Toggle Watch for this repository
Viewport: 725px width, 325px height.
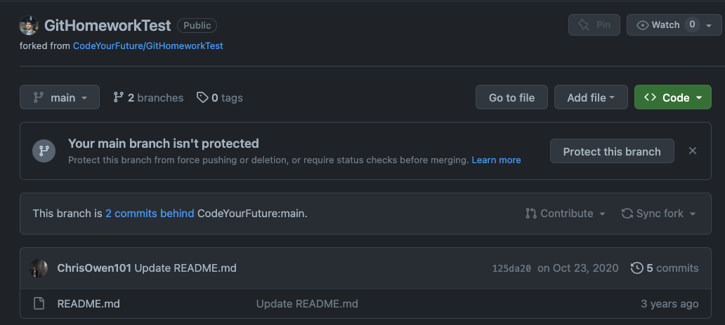pyautogui.click(x=658, y=25)
